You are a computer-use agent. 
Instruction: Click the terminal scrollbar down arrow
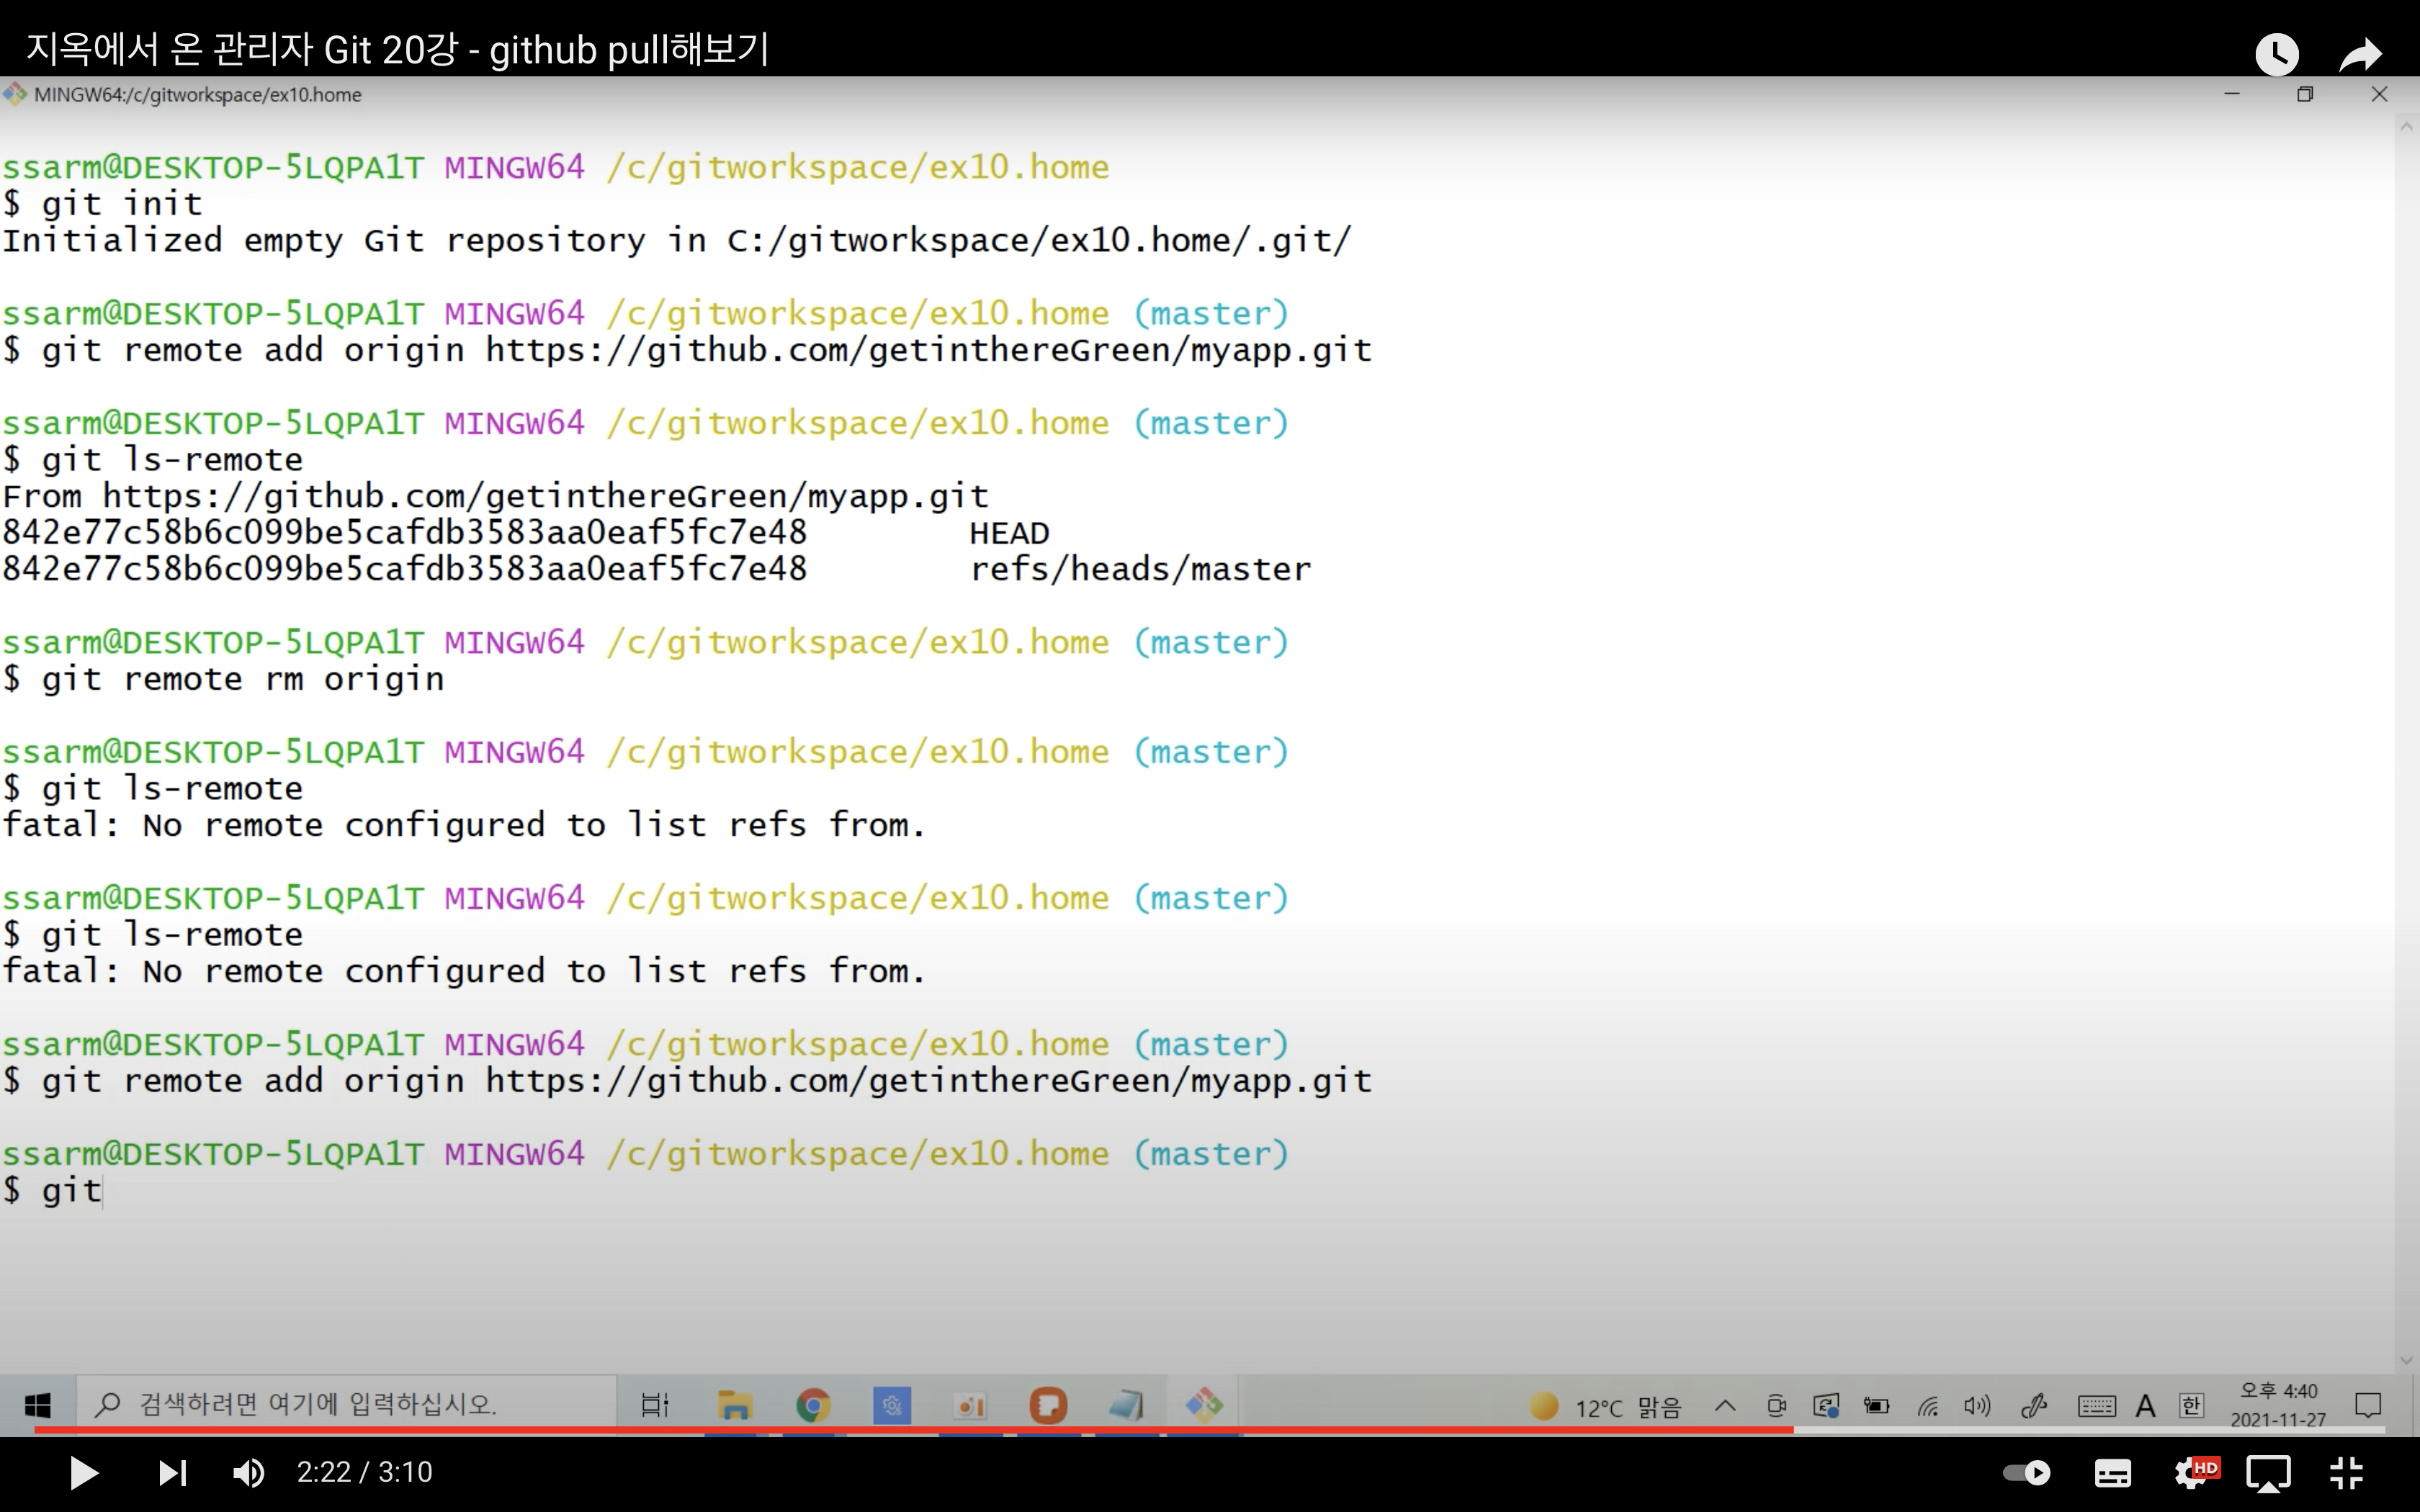pos(2407,1360)
